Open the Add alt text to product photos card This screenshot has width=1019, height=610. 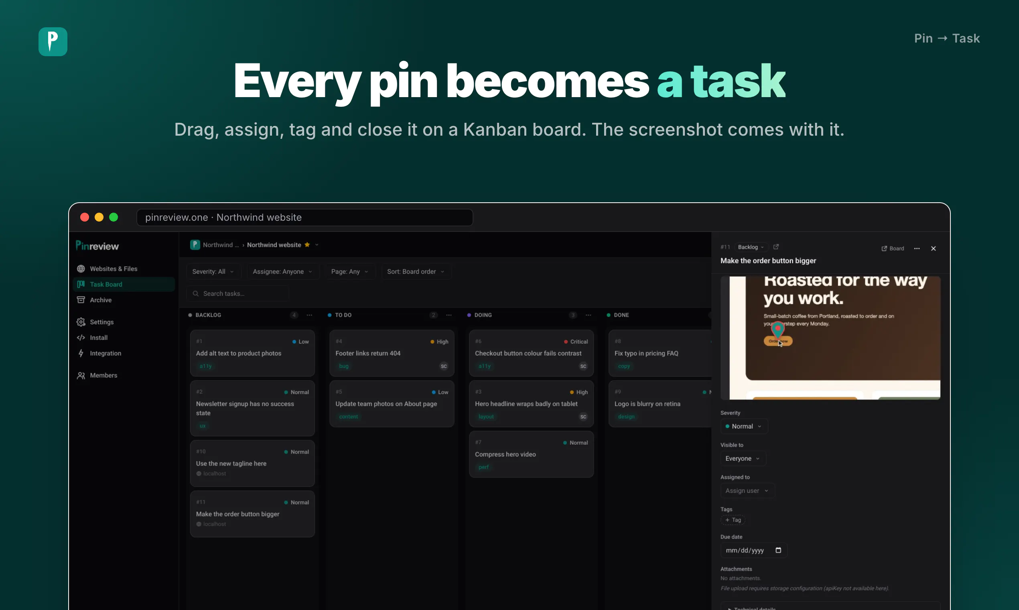pyautogui.click(x=252, y=353)
